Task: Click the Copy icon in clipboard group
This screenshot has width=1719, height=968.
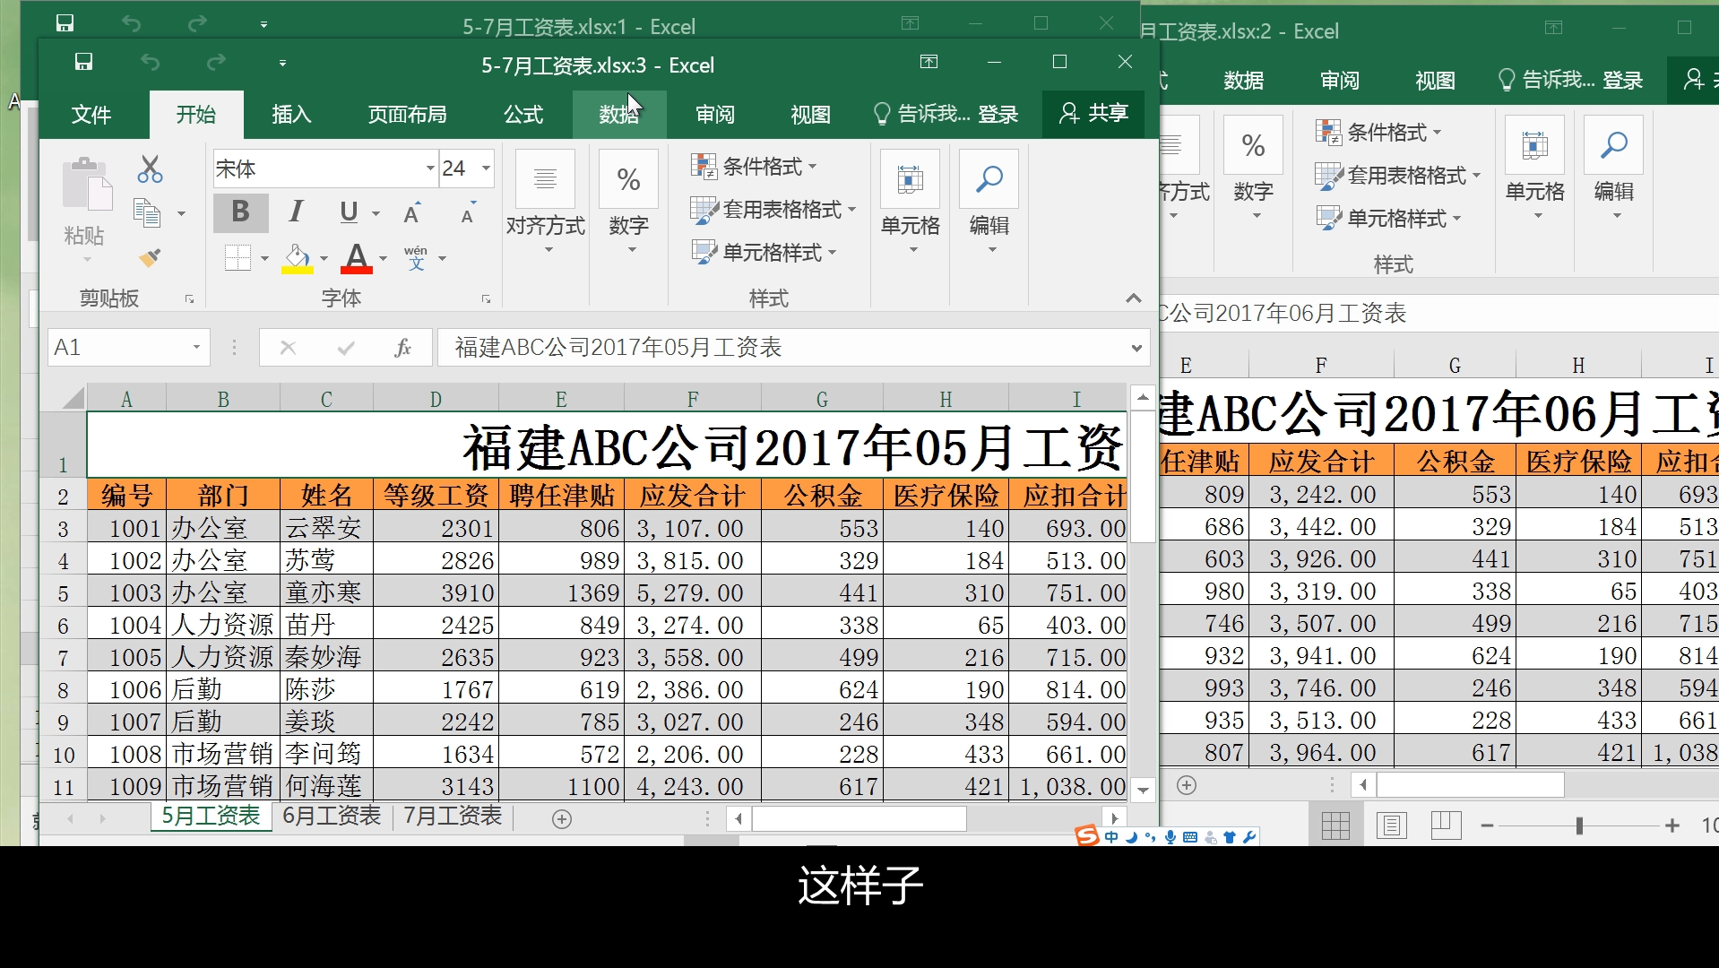Action: coord(146,213)
